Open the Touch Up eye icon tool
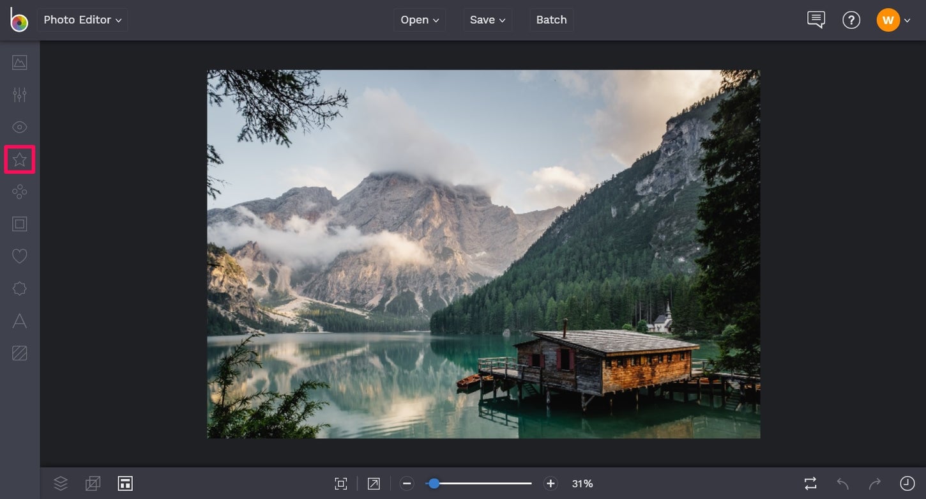This screenshot has width=926, height=499. point(19,127)
